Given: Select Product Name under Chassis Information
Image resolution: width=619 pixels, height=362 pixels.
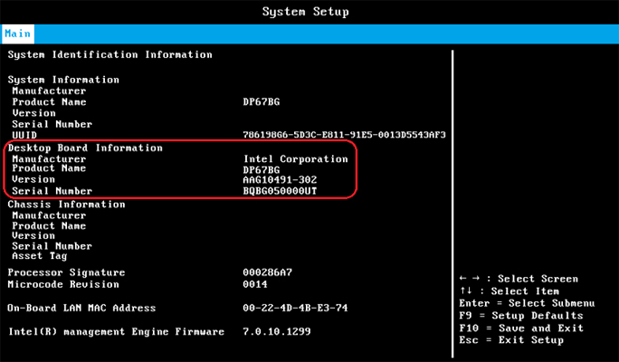Looking at the screenshot, I should click(x=49, y=226).
